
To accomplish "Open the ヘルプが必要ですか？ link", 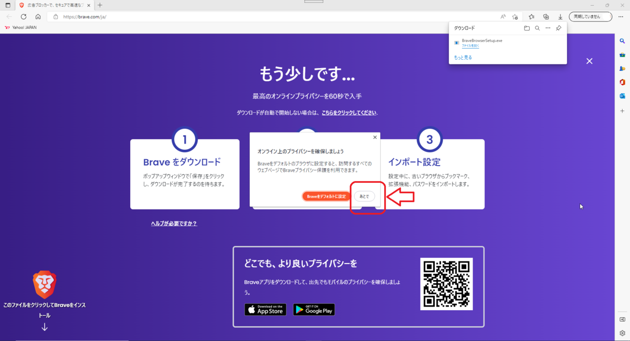I will tap(174, 224).
